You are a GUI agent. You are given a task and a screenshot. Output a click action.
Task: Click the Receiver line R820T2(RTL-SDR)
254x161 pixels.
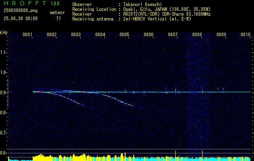[x=167, y=14]
